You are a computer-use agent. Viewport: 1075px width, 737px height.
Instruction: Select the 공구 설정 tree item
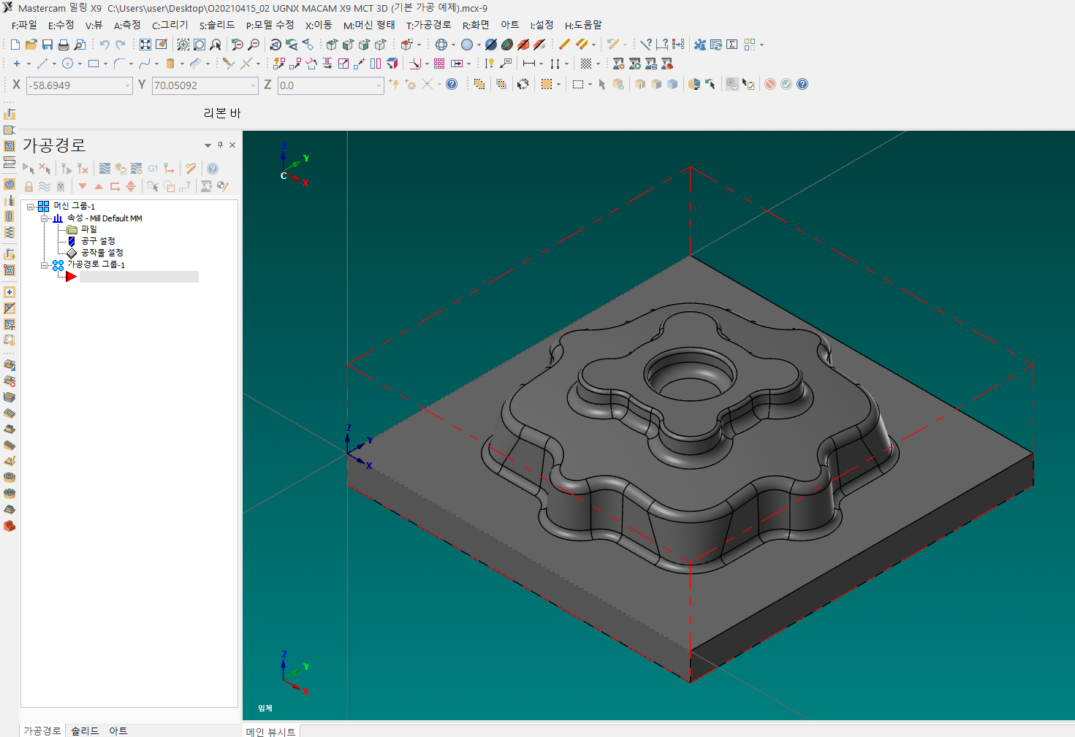(x=98, y=241)
